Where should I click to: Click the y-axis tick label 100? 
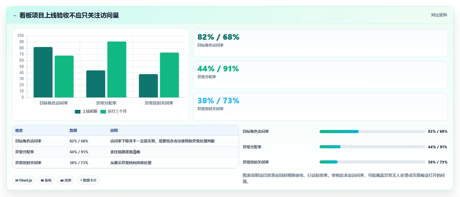click(x=21, y=36)
